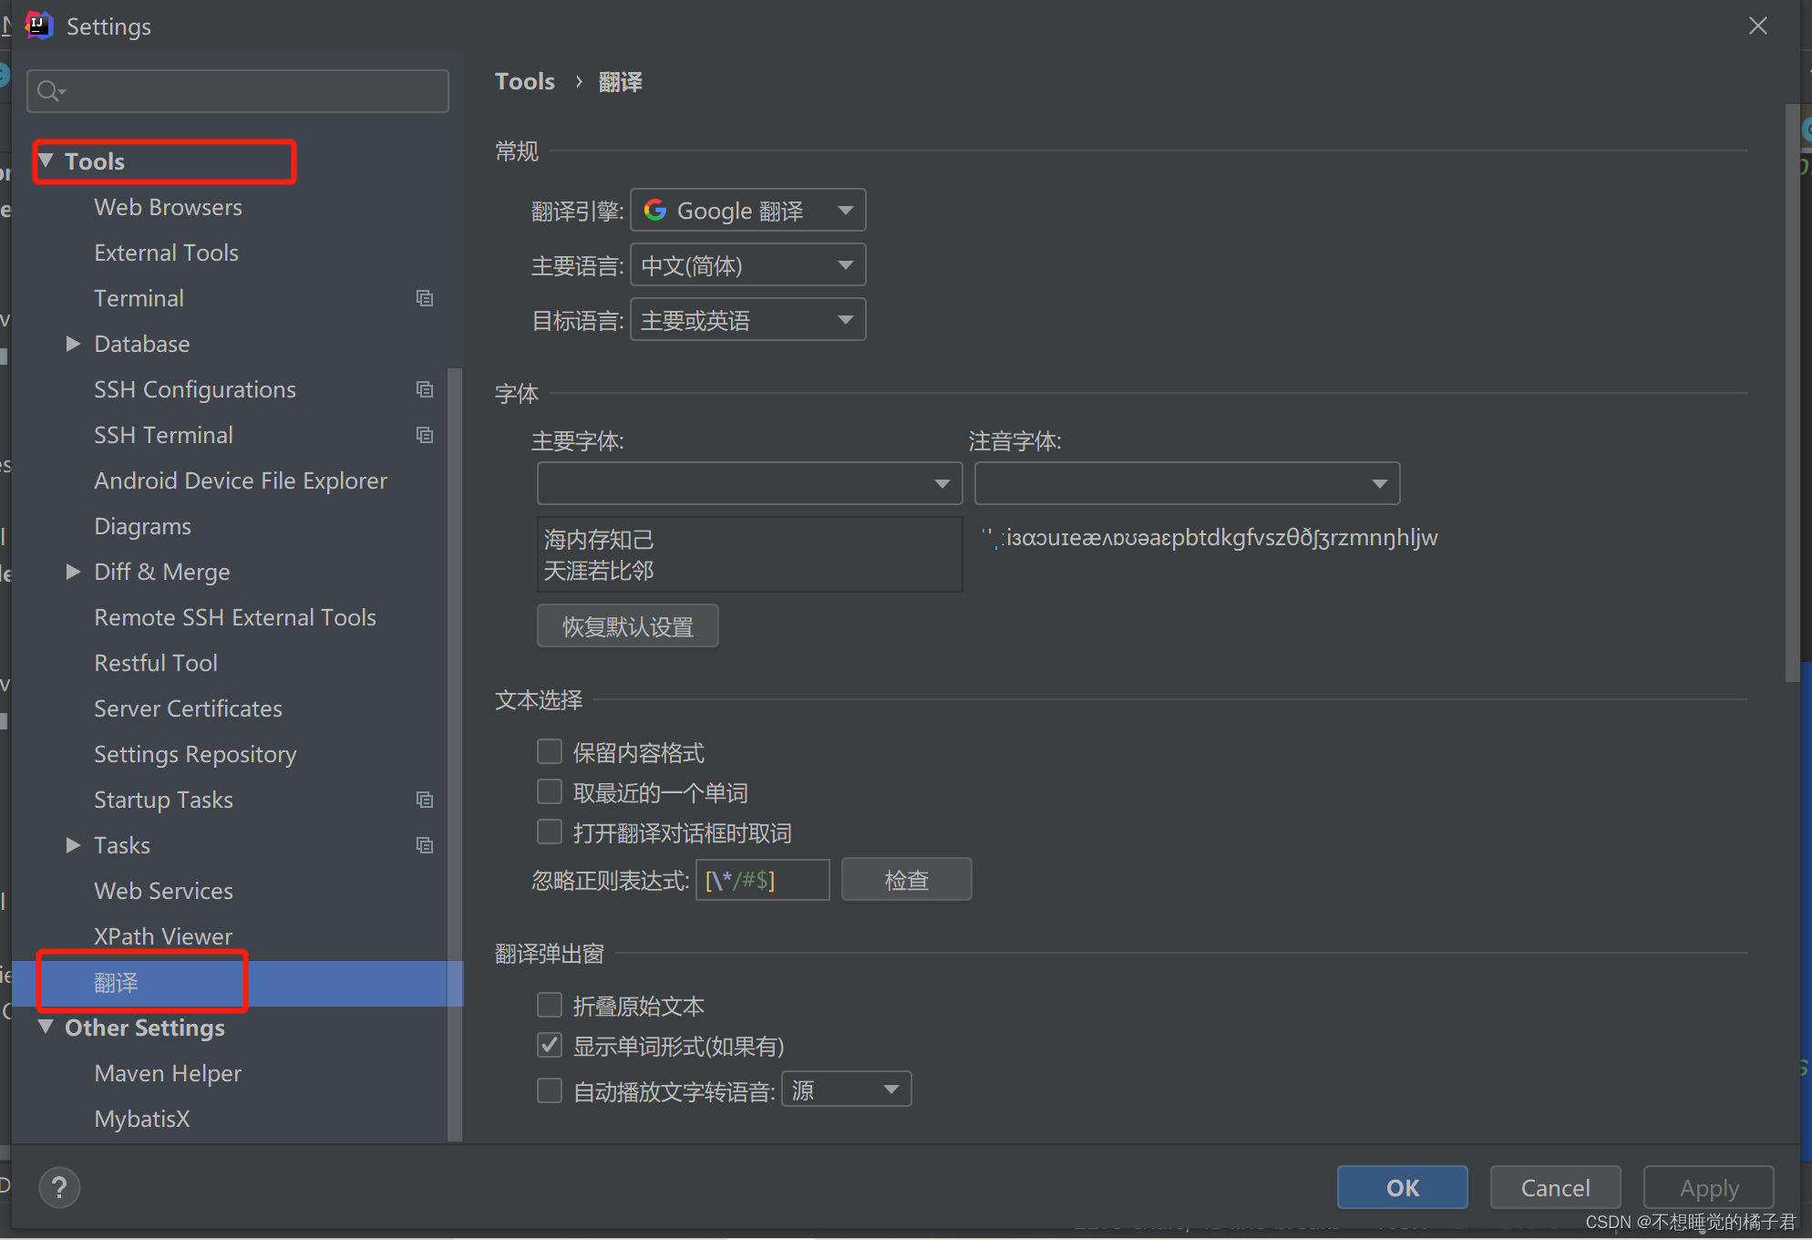Click the search magnifier icon
This screenshot has width=1812, height=1240.
coord(49,91)
